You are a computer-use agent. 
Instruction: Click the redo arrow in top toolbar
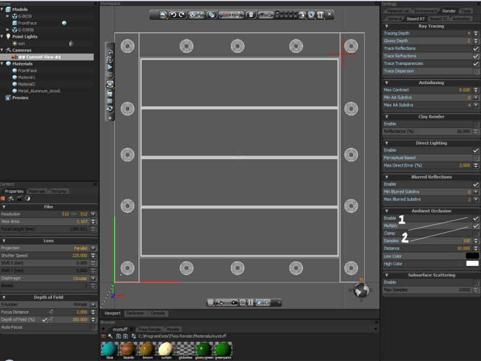(182, 14)
